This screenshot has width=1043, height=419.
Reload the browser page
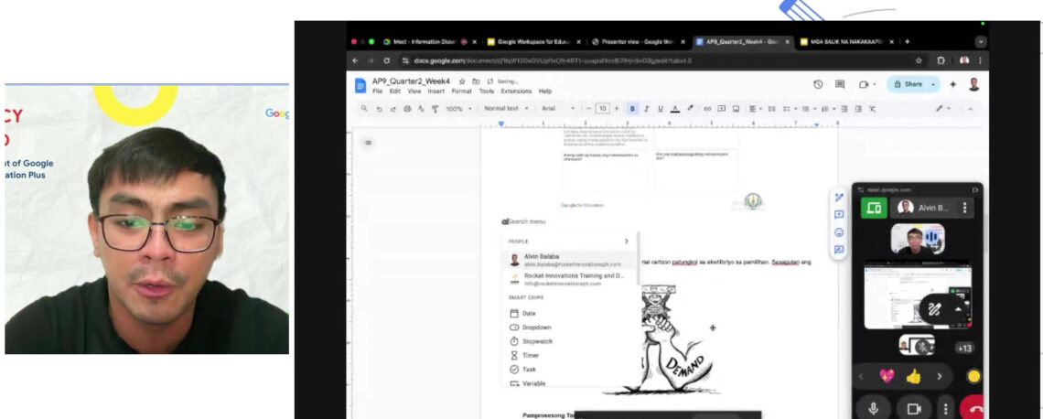coord(386,60)
